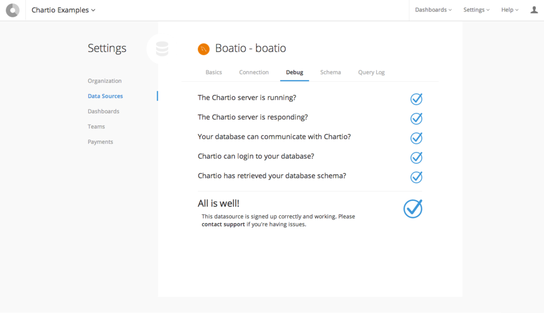This screenshot has width=544, height=313.
Task: Click text Your database can communicate with Chartio?
Action: 274,137
